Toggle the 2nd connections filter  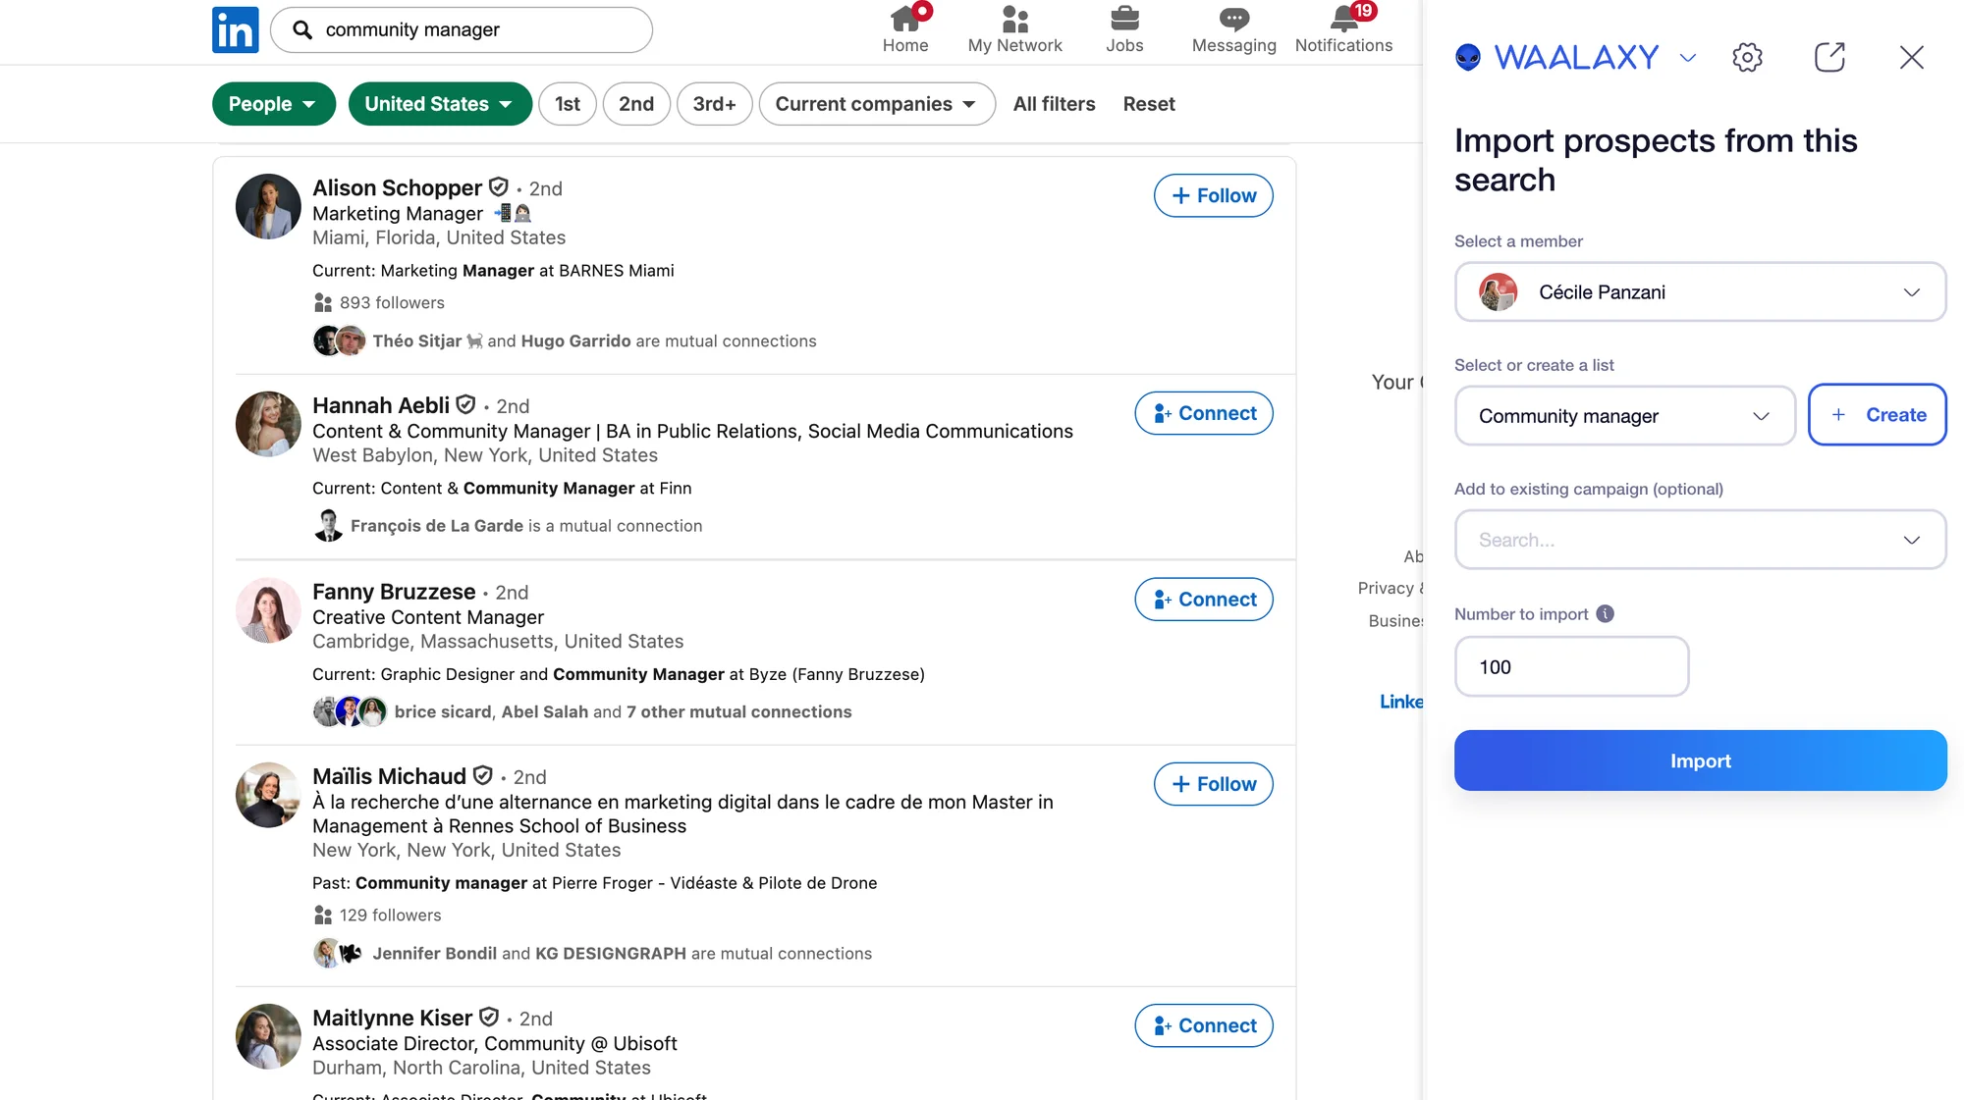(636, 104)
